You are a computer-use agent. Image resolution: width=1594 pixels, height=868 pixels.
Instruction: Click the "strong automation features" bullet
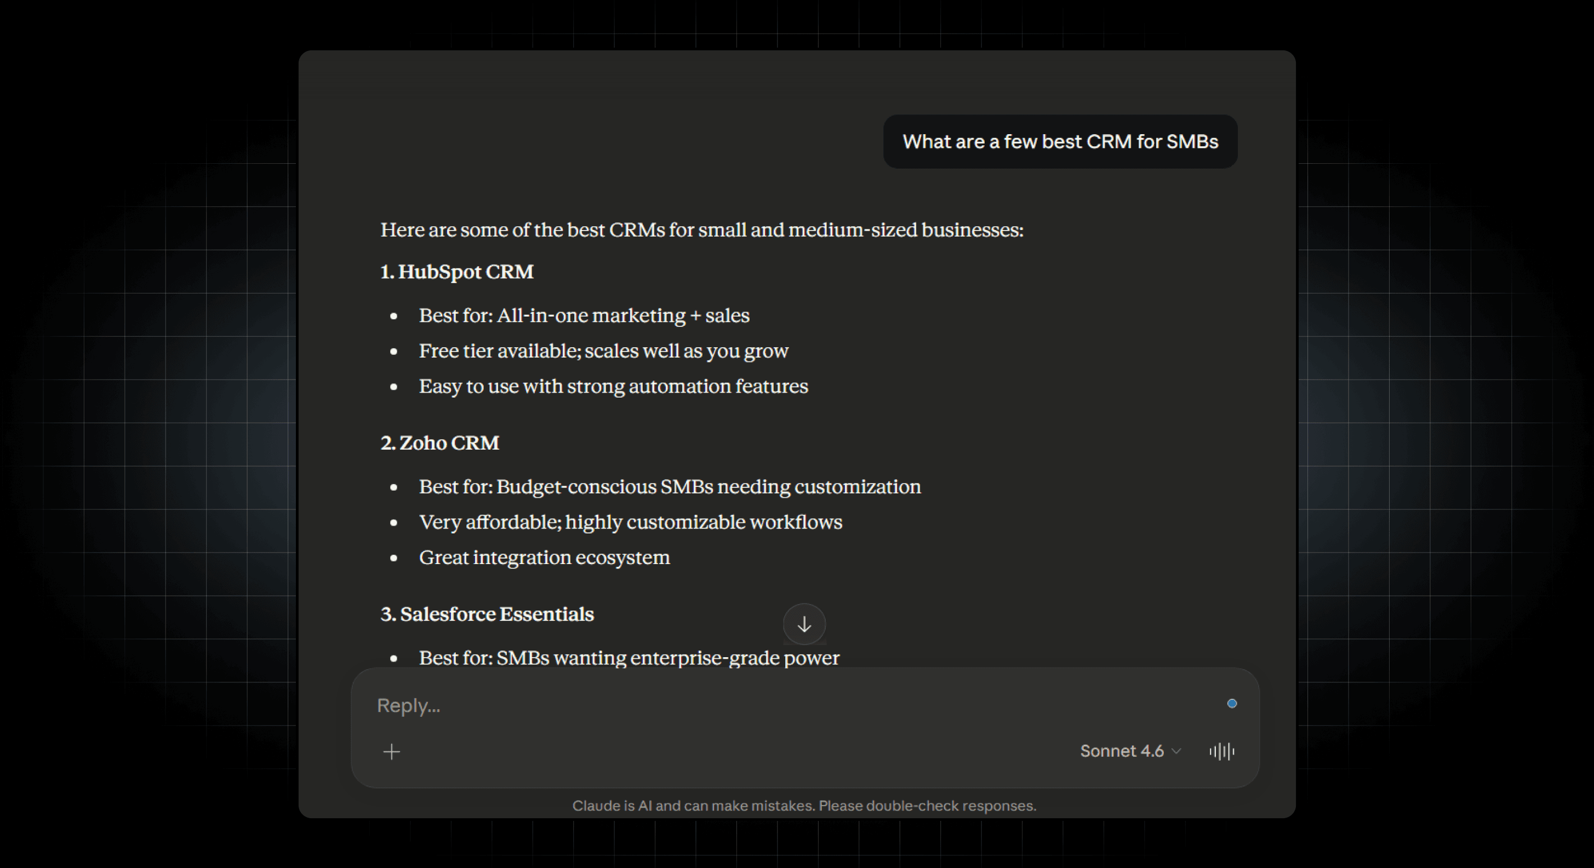click(x=613, y=387)
